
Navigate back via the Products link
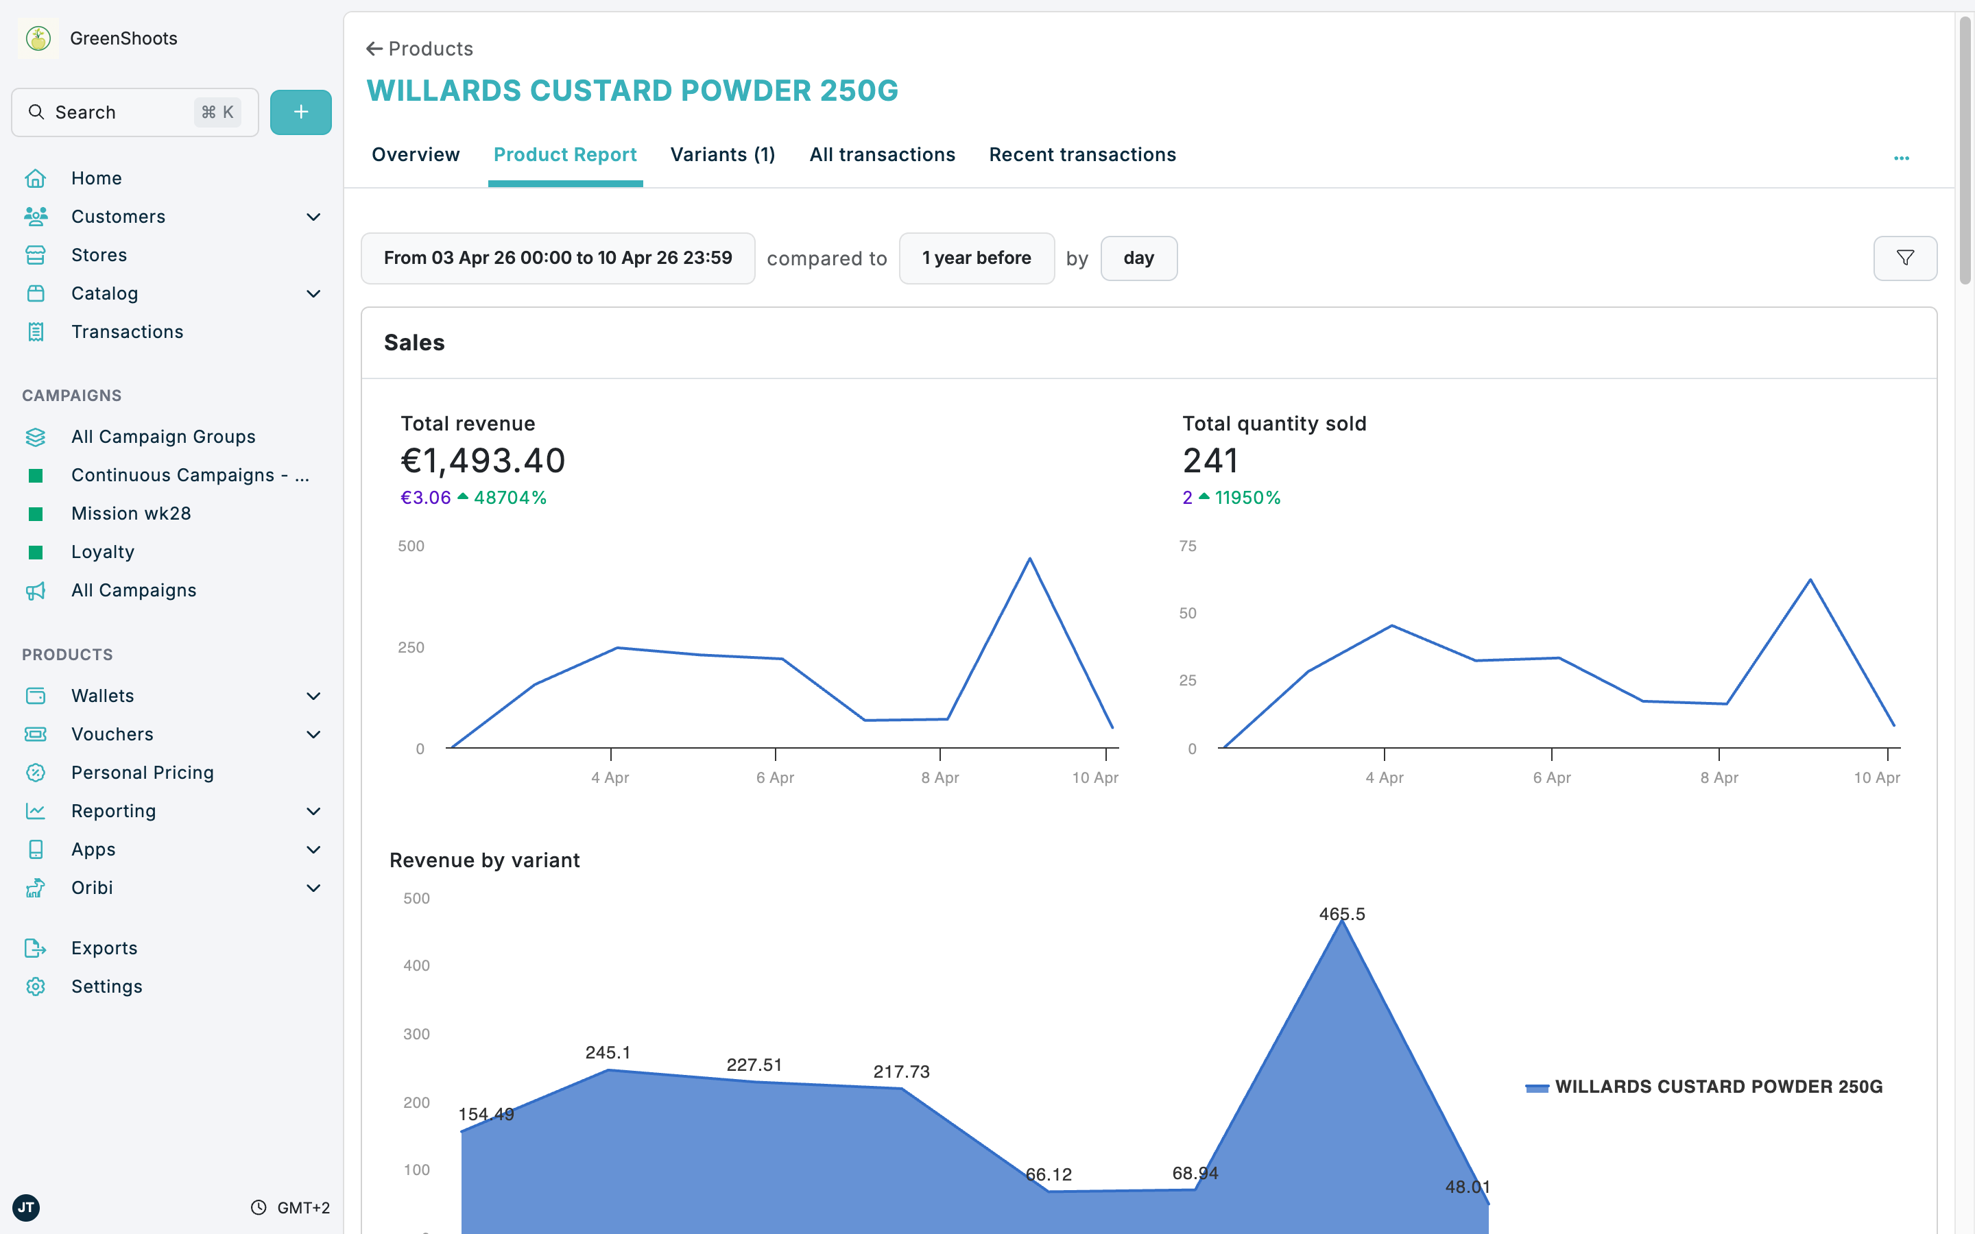(420, 48)
